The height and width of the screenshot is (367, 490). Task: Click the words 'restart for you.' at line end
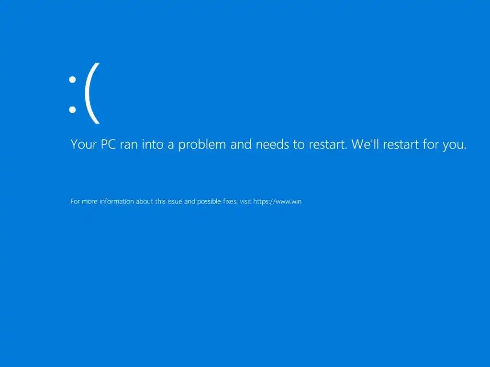[x=425, y=144]
